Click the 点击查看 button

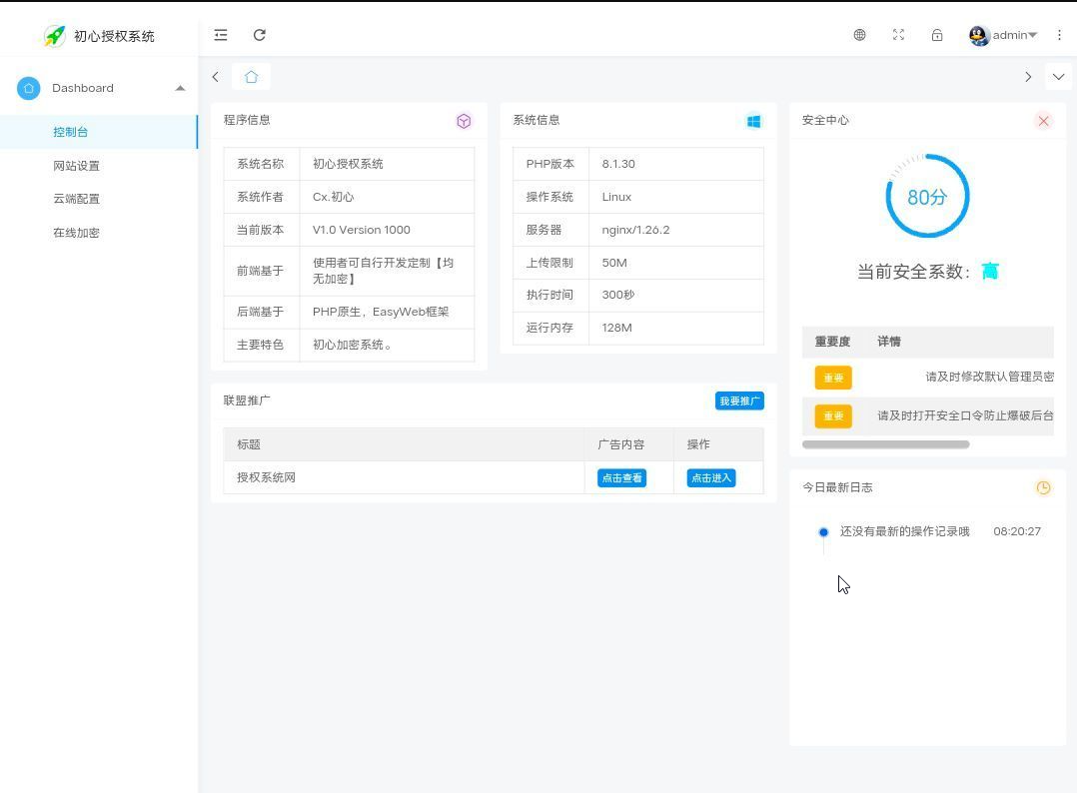click(621, 477)
